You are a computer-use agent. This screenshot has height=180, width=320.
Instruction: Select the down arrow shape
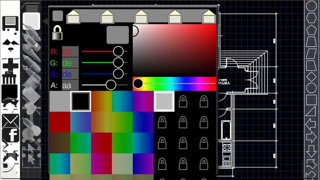click(311, 151)
